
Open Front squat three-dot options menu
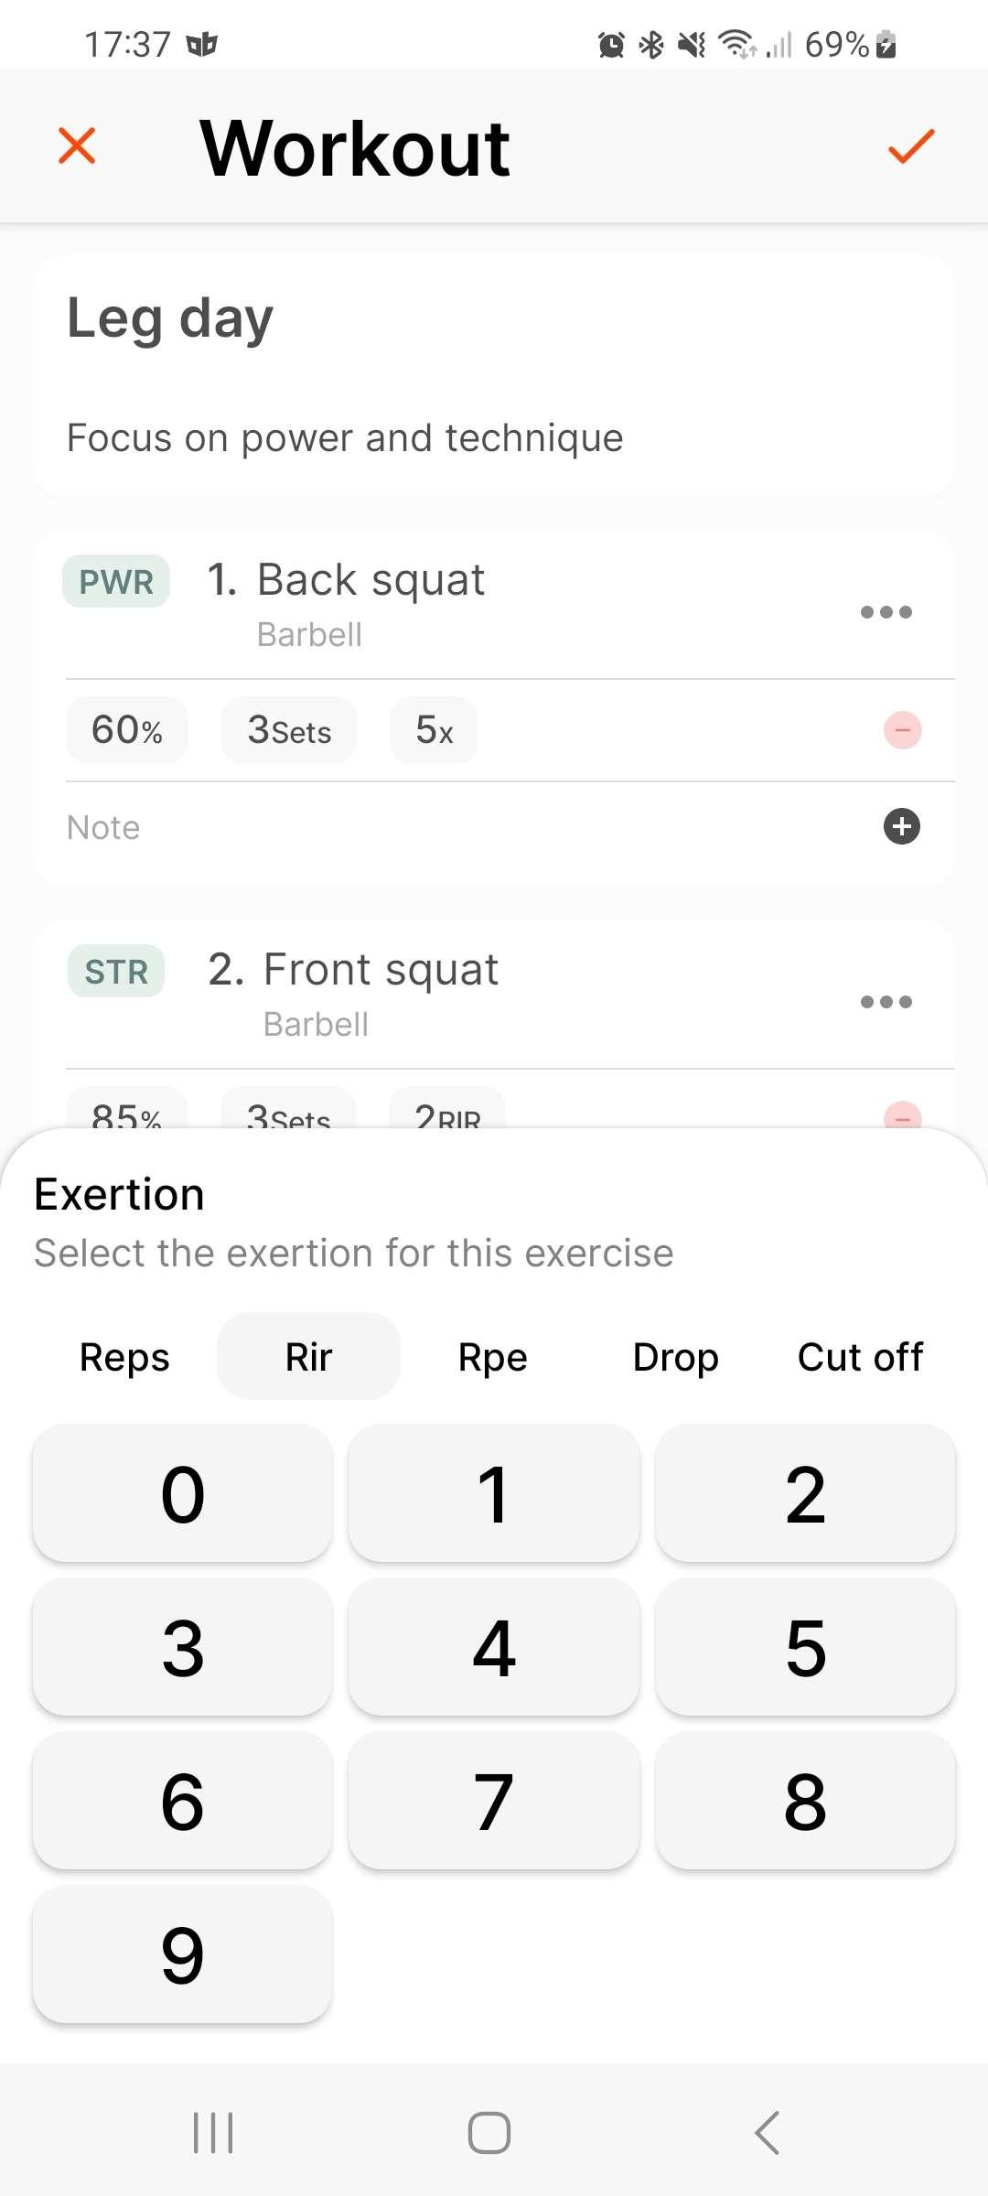tap(886, 1002)
